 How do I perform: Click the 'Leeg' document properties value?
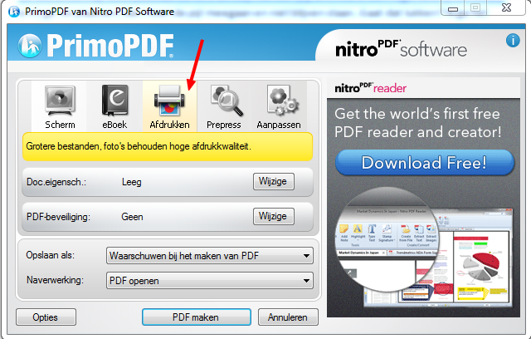[x=132, y=182]
